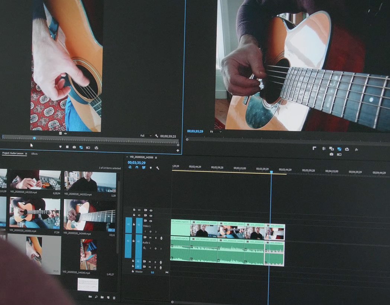The image size is (390, 305).
Task: Open the Project: Guitar Lesson panel menu
Action: tap(26, 154)
